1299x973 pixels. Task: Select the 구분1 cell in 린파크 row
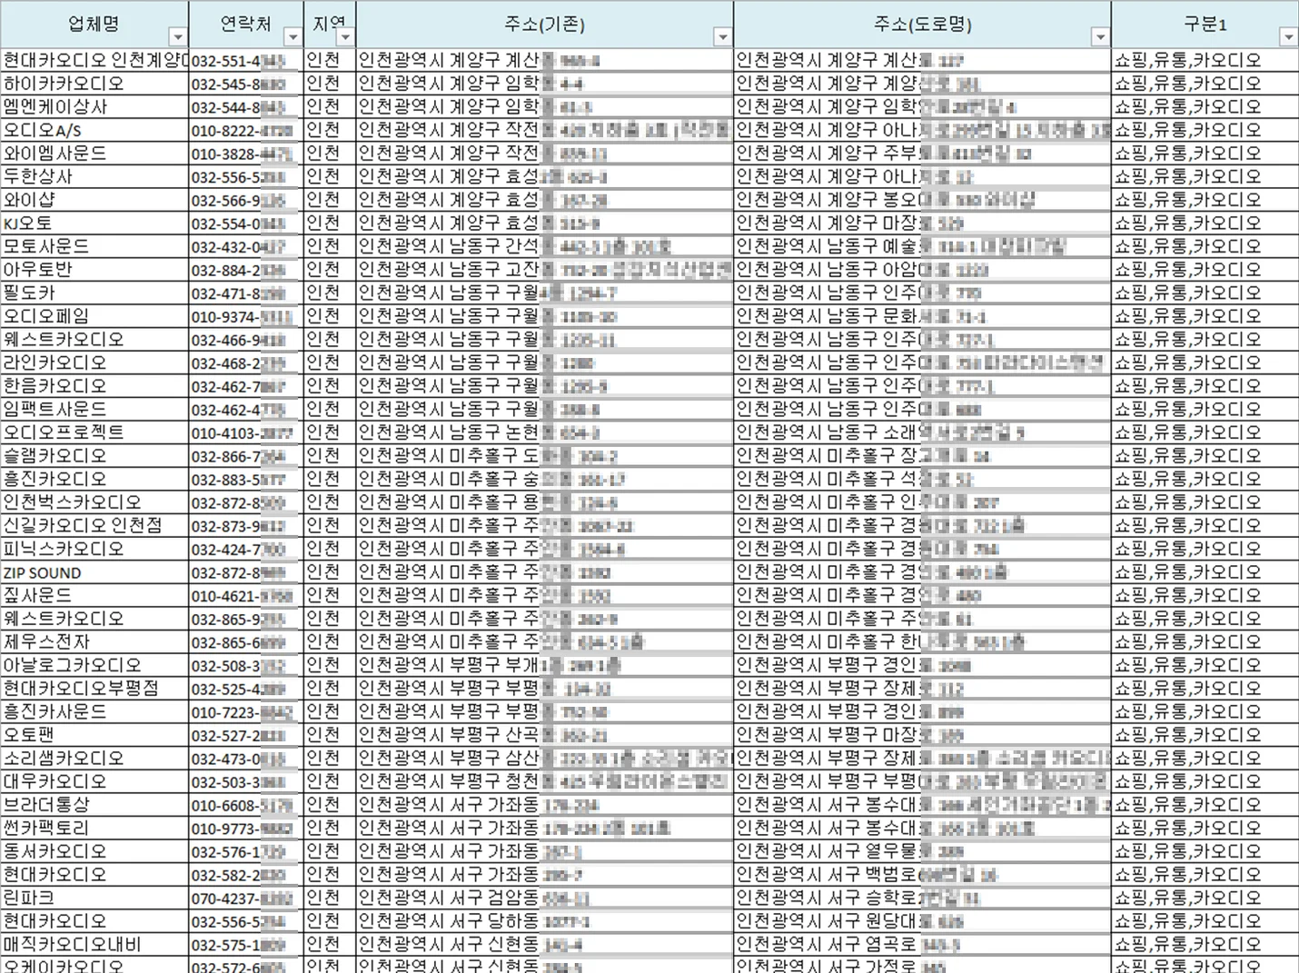pyautogui.click(x=1205, y=899)
